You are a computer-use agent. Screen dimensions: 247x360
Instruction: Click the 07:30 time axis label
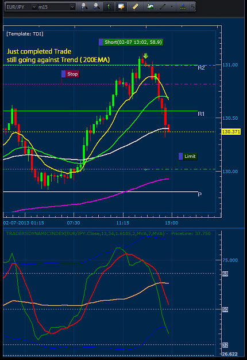click(74, 223)
